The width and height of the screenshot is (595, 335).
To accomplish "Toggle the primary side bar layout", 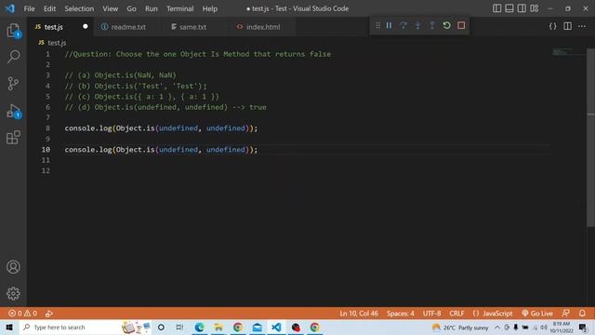I will click(496, 8).
